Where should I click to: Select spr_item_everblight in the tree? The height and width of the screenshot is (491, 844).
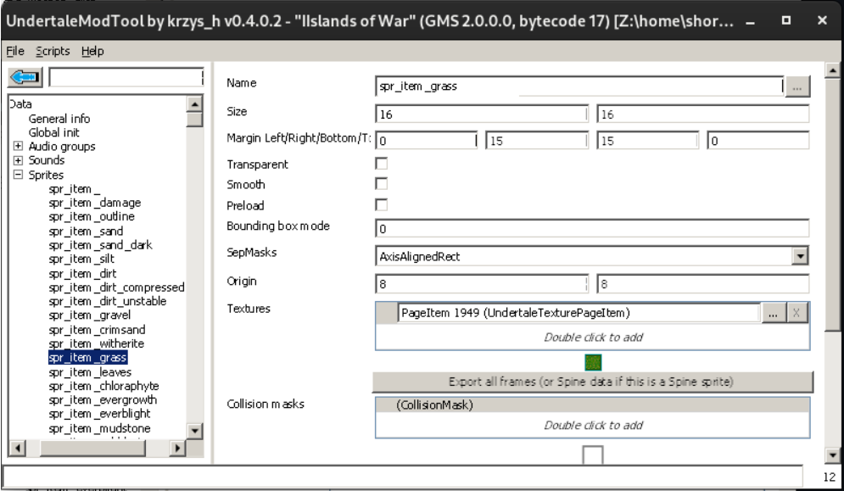click(x=99, y=414)
